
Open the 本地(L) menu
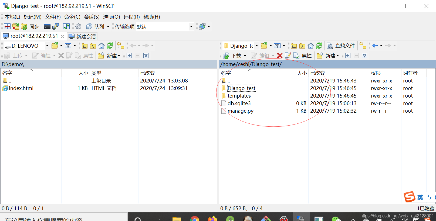(x=12, y=17)
